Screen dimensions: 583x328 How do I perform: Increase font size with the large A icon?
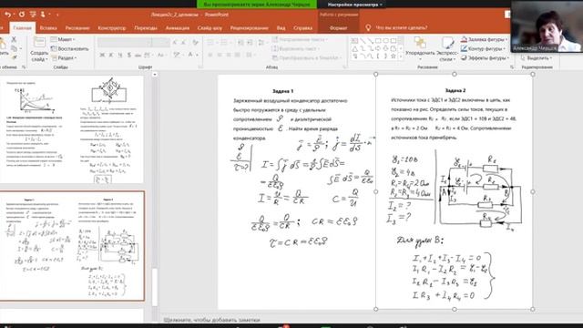pos(174,42)
